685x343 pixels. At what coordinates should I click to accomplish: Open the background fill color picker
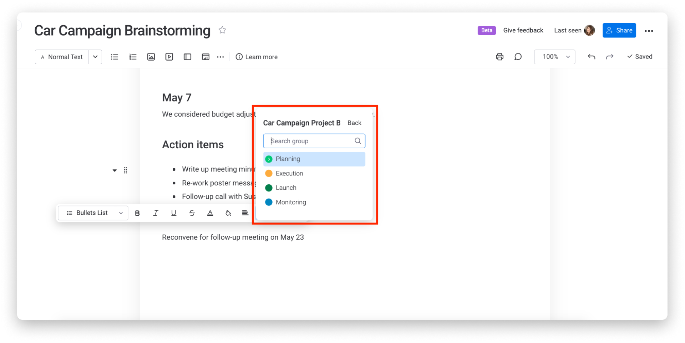coord(228,213)
